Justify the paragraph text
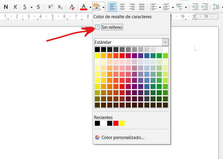 [x=142, y=6]
